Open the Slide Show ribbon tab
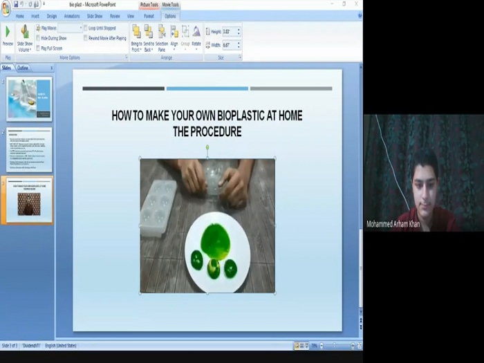 [x=95, y=16]
